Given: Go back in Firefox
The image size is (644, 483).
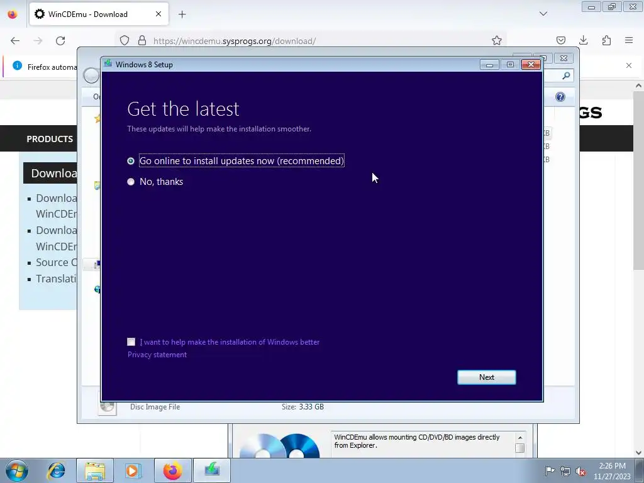Looking at the screenshot, I should [x=15, y=41].
